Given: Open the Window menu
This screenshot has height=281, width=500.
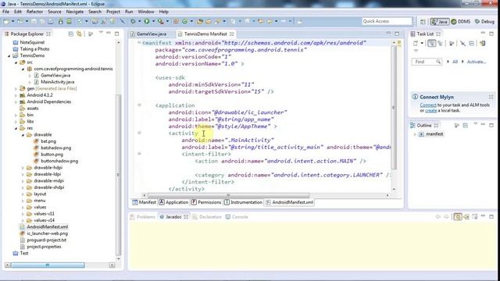Looking at the screenshot, I should point(146,12).
